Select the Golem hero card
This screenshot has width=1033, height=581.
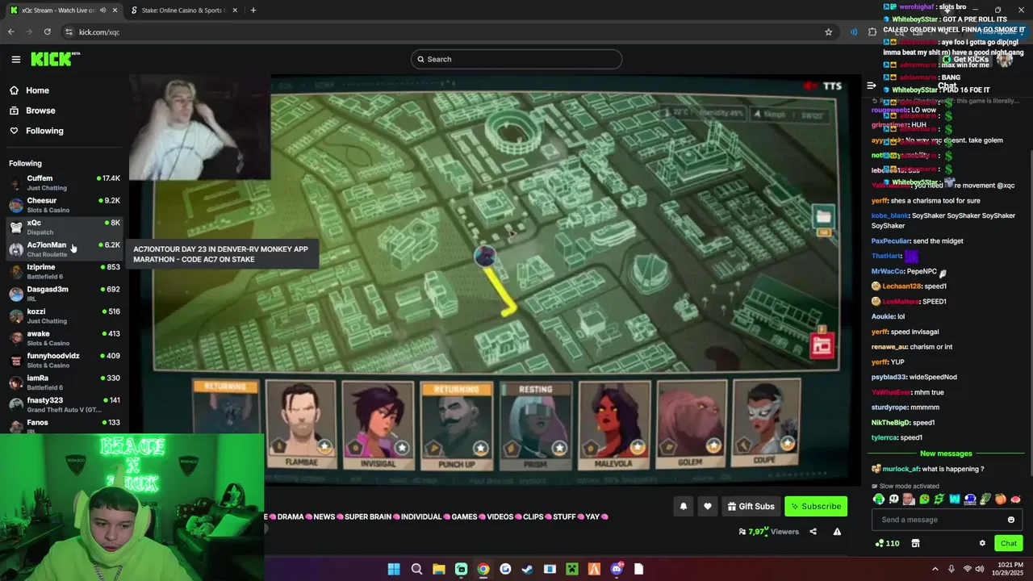point(691,425)
